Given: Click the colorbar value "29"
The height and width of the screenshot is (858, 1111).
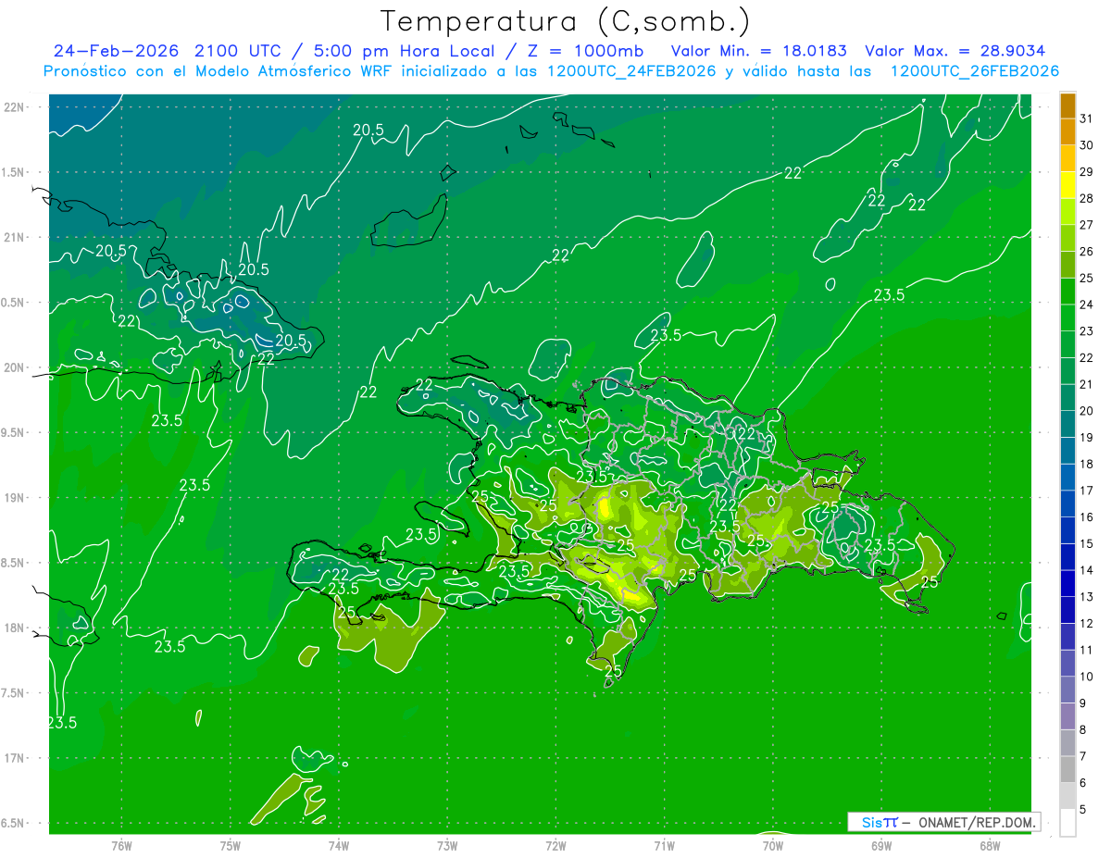Looking at the screenshot, I should (1086, 171).
